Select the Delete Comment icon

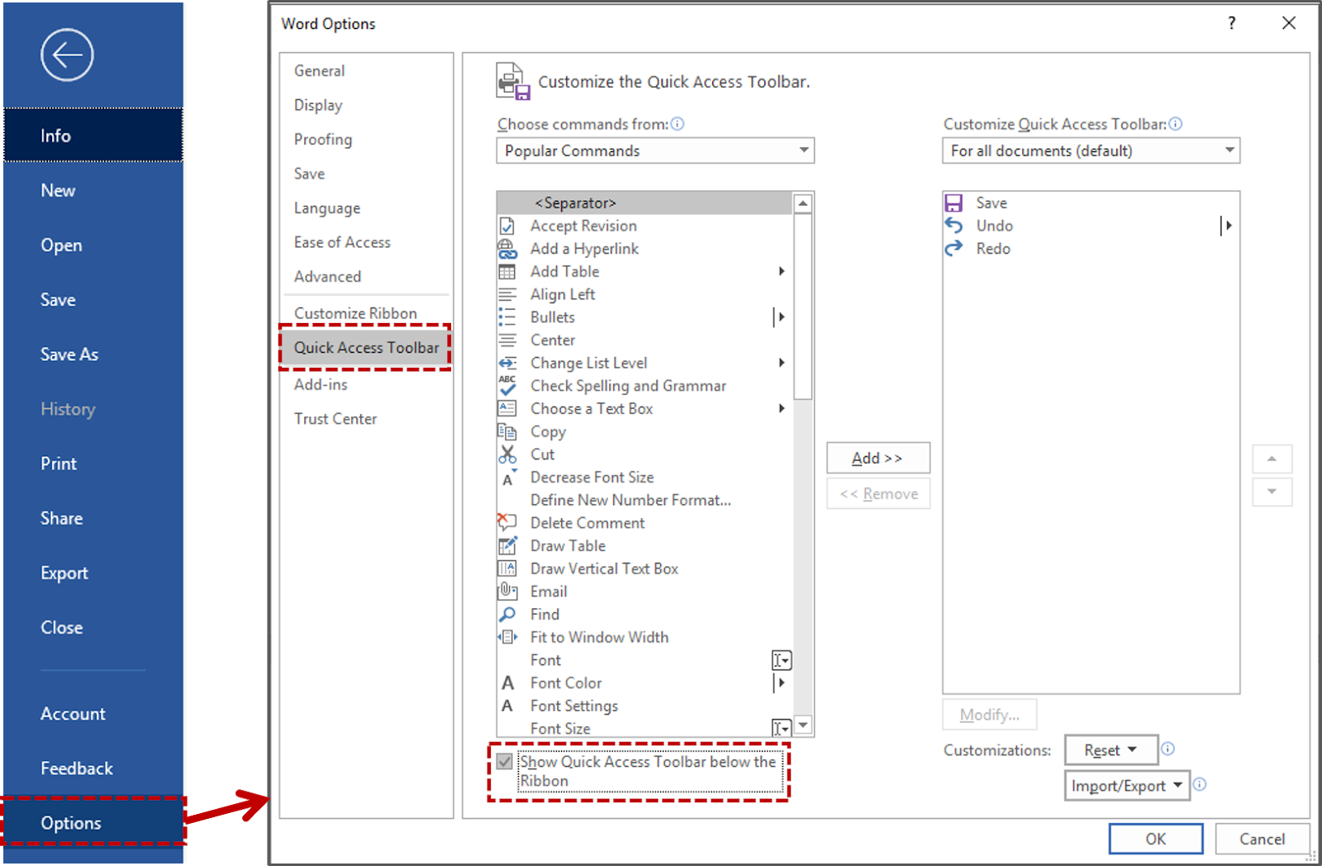(x=507, y=522)
